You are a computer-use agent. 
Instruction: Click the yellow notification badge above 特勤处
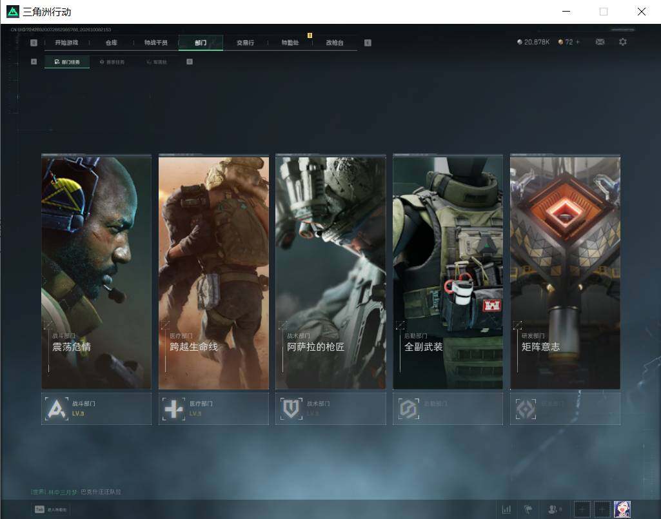click(310, 35)
